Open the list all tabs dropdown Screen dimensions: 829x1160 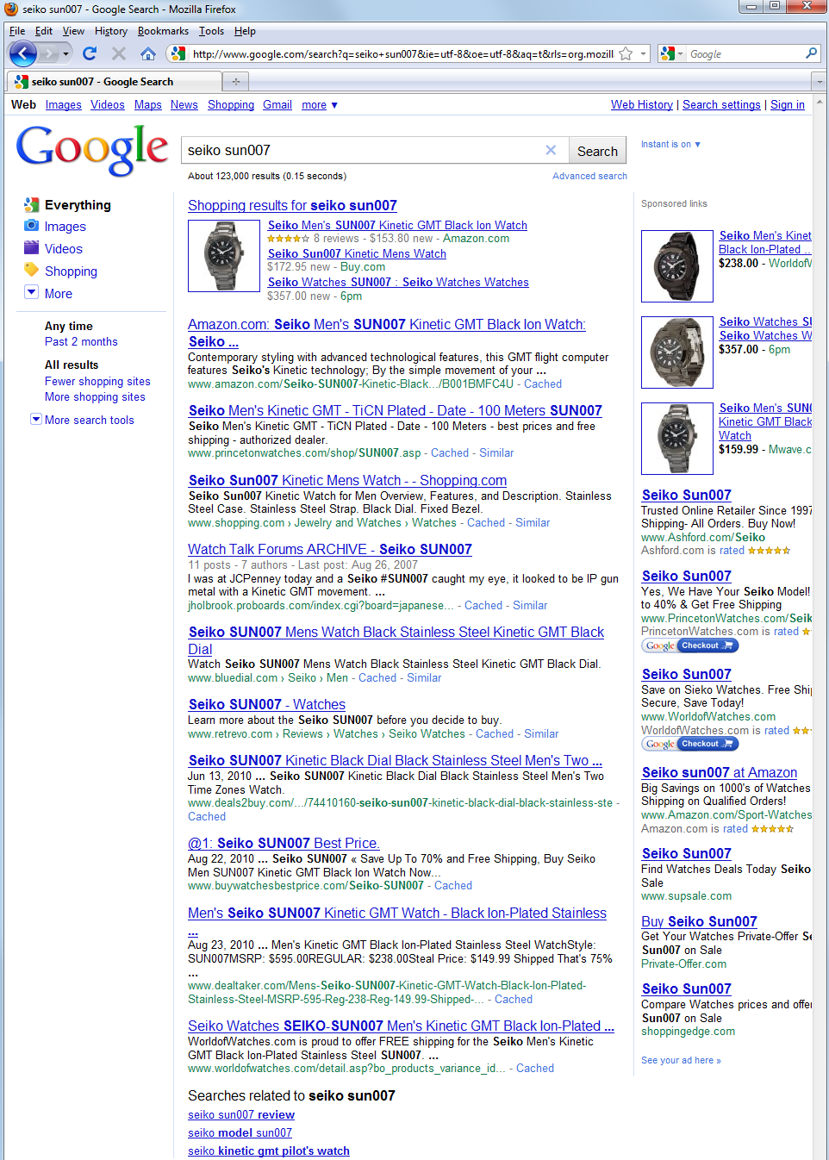click(820, 82)
